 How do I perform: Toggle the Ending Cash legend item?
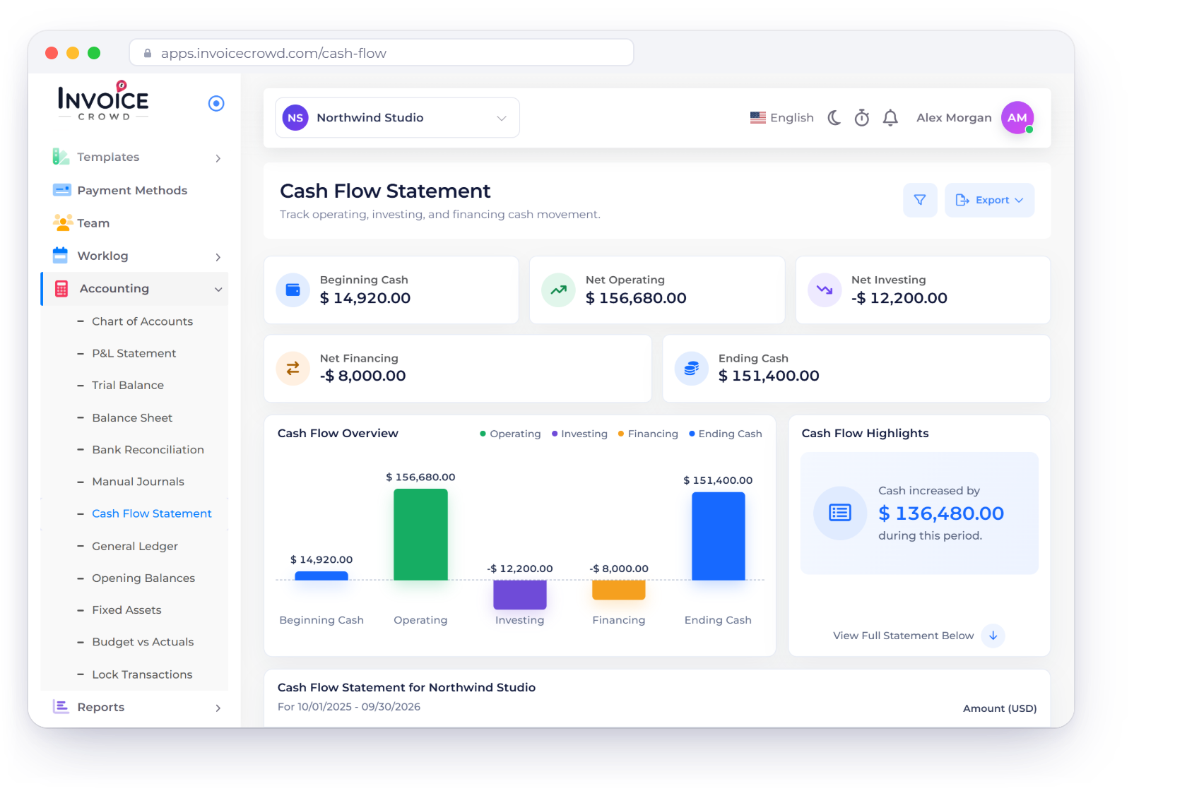click(x=726, y=434)
